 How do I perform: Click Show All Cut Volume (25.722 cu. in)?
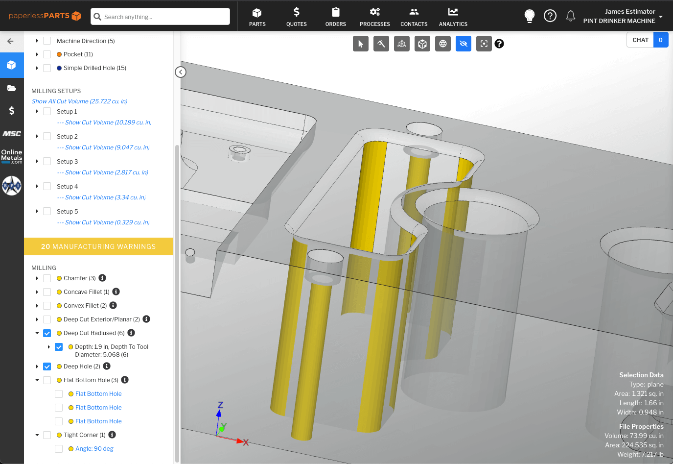click(x=79, y=101)
